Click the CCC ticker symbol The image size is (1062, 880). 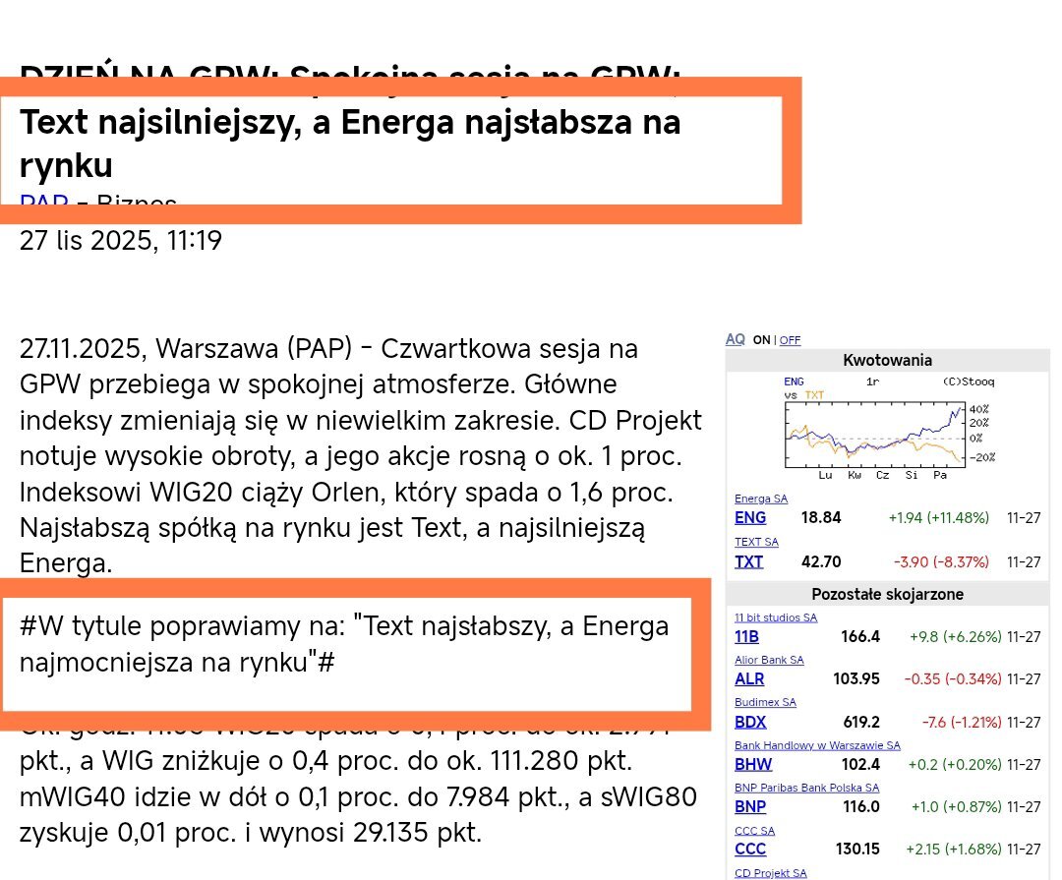pyautogui.click(x=749, y=849)
